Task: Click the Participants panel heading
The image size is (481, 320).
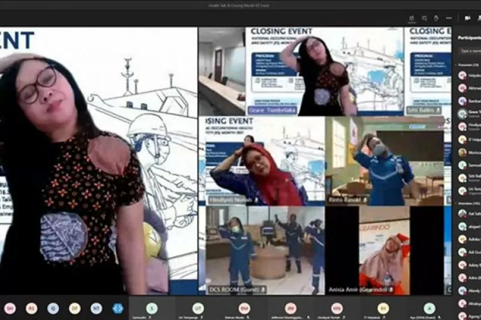Action: tap(468, 37)
